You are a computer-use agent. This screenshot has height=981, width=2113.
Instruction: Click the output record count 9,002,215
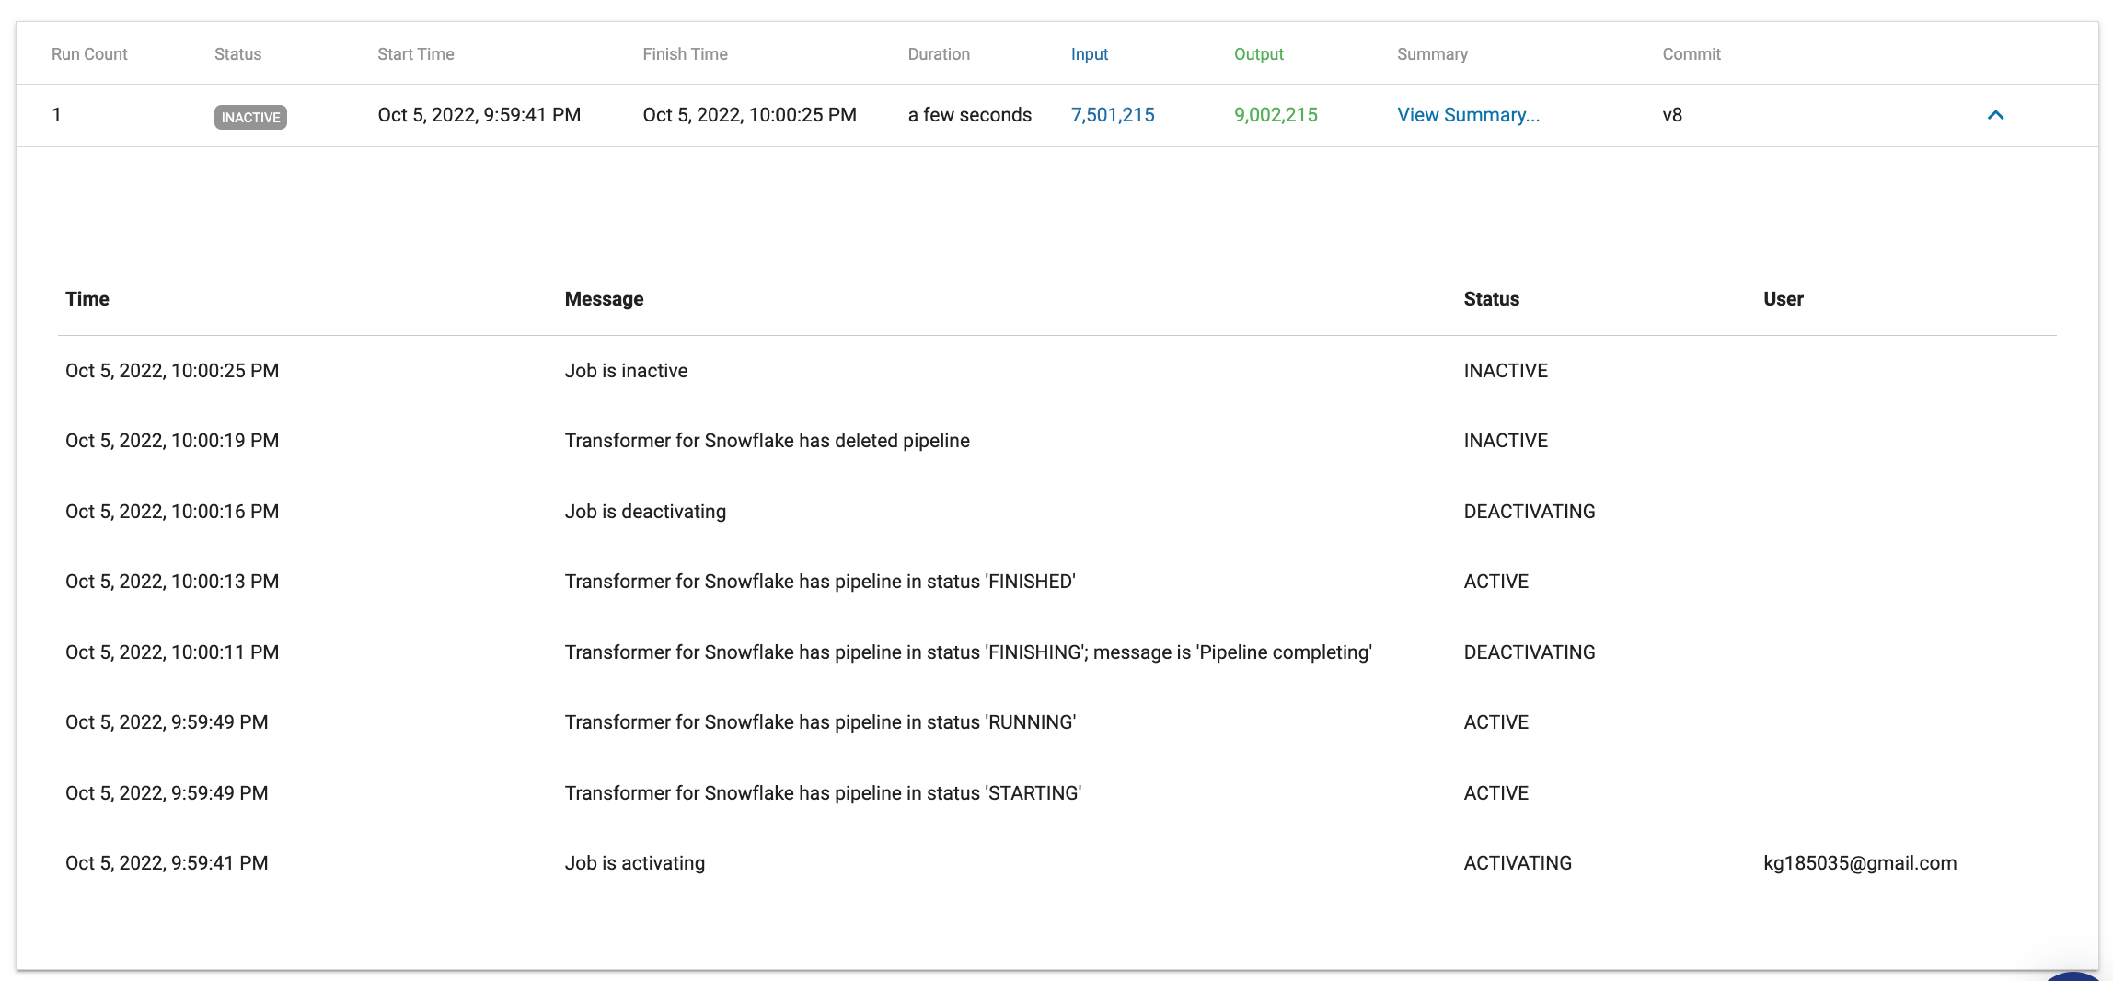[x=1275, y=115]
